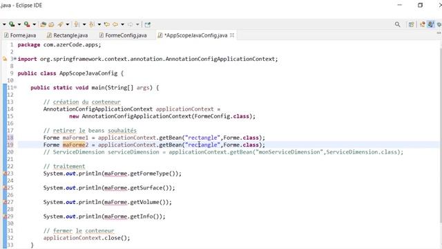Go to Next Annotation icon
The image size is (442, 249).
click(77, 25)
